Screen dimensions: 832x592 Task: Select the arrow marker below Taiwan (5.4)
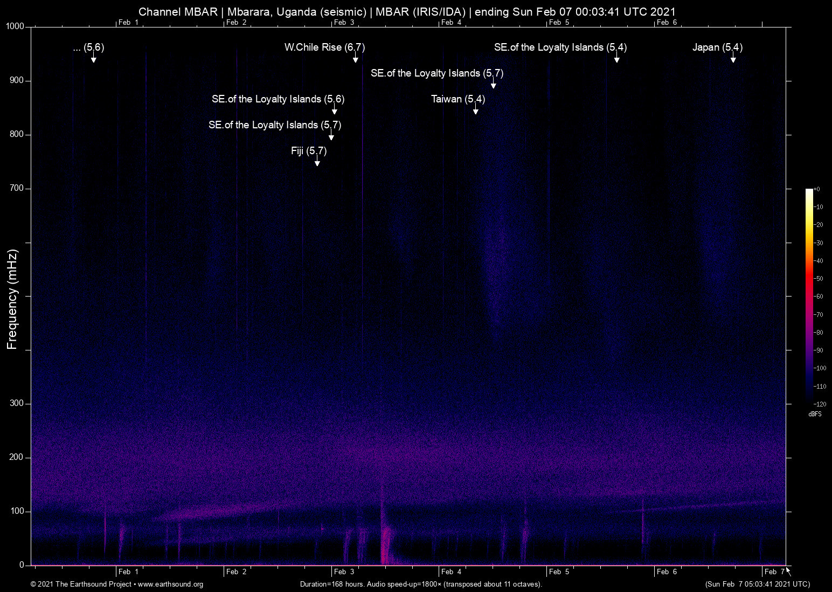(x=475, y=111)
